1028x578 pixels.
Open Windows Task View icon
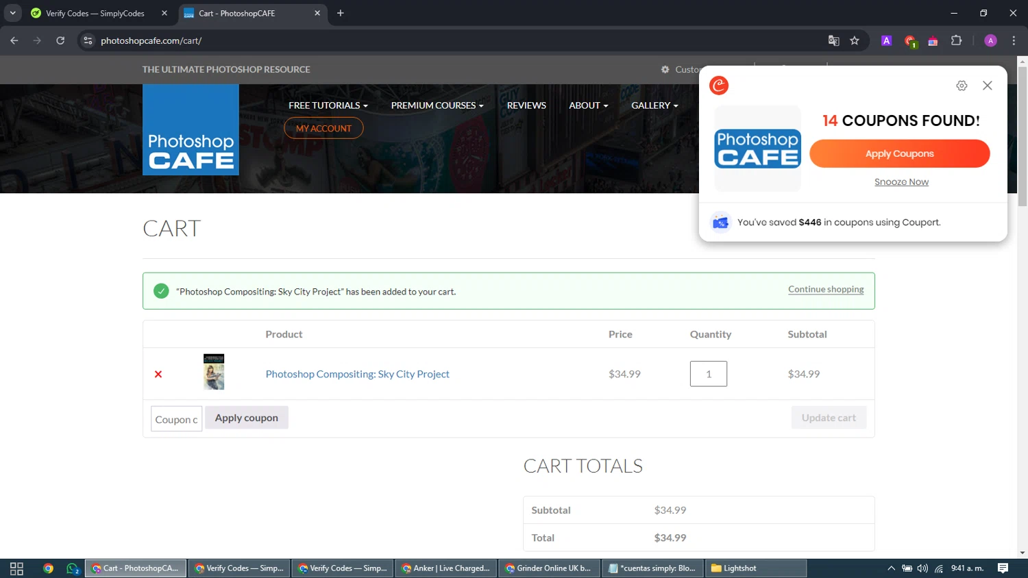[x=16, y=568]
